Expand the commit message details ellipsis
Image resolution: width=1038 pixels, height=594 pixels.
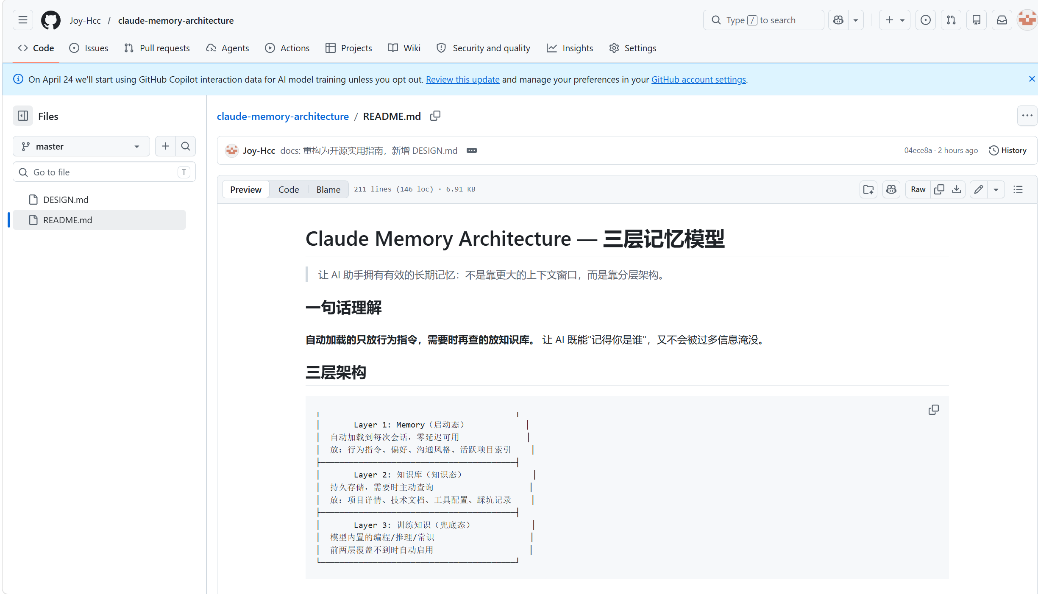472,150
